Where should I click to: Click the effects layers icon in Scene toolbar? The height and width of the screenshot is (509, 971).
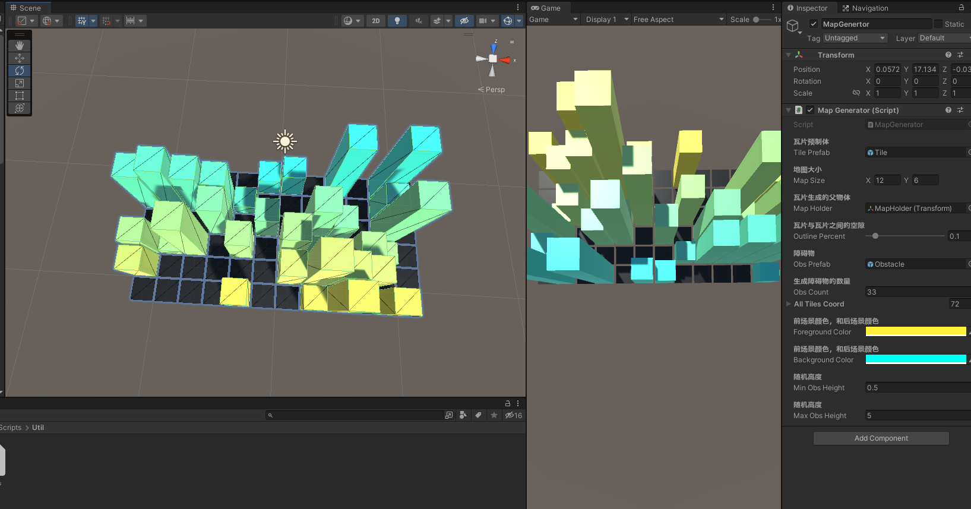pos(437,21)
